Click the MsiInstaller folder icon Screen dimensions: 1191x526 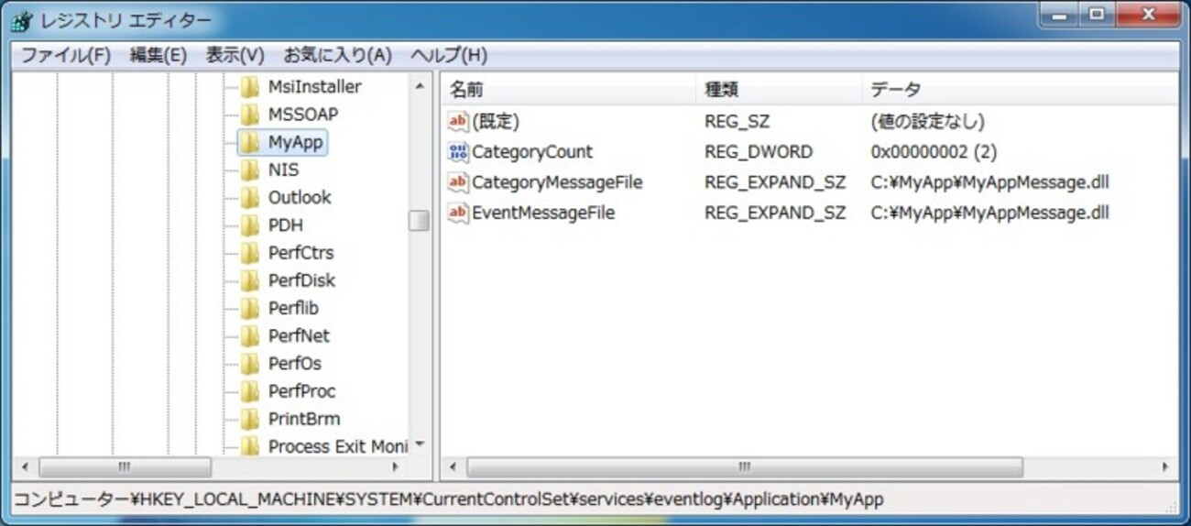click(x=249, y=87)
